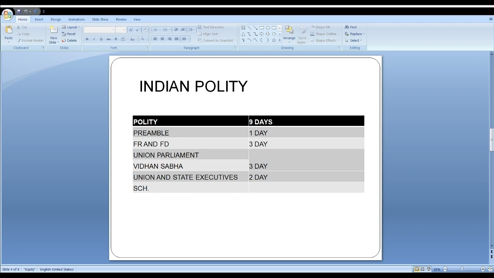Open Line Spacing options
The width and height of the screenshot is (494, 278).
(191, 30)
